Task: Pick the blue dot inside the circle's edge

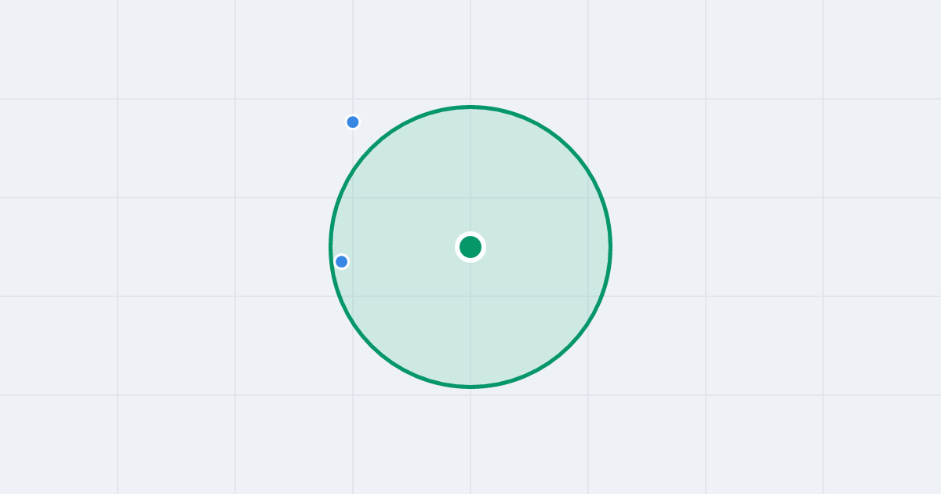Action: [x=342, y=262]
